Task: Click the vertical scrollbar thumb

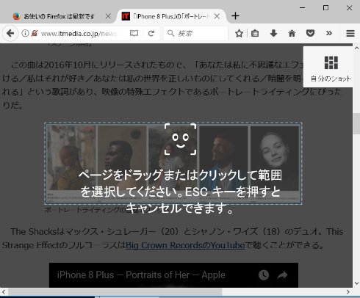Action: [x=356, y=123]
